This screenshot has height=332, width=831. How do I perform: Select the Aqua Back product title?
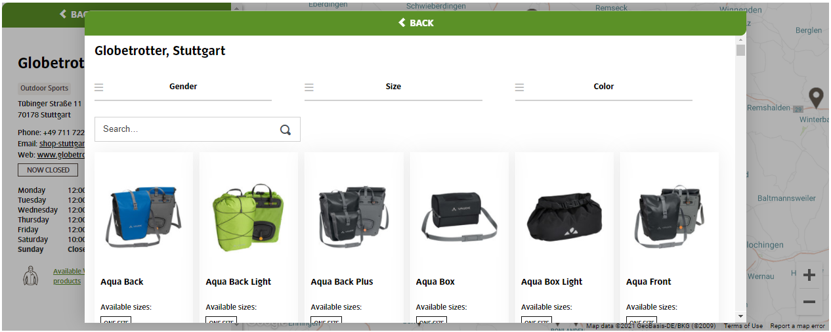click(122, 281)
